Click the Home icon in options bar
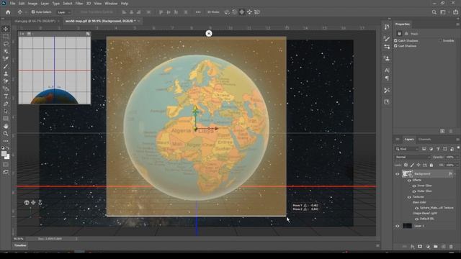Viewport: 461px width, 259px height. pyautogui.click(x=8, y=12)
